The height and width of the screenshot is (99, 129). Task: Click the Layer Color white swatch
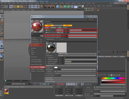56,68
